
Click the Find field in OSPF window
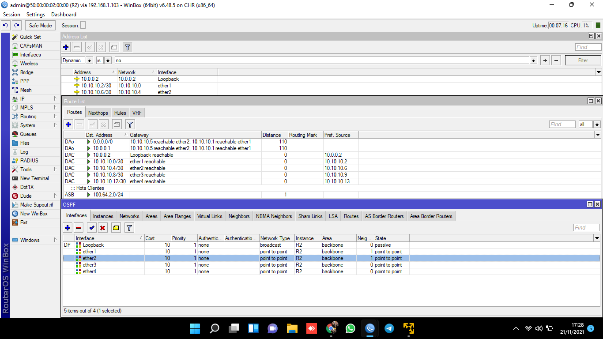tap(586, 228)
